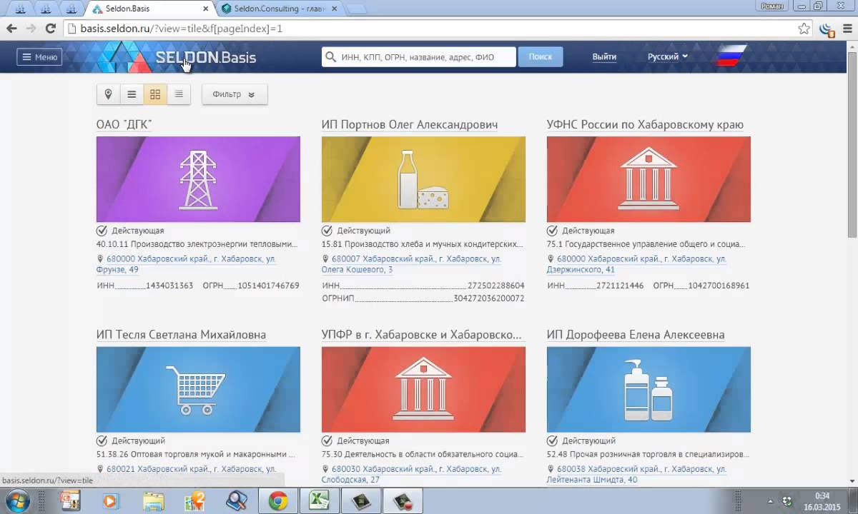Screen dimensions: 858x514
Task: Switch to list view icon
Action: pos(132,94)
